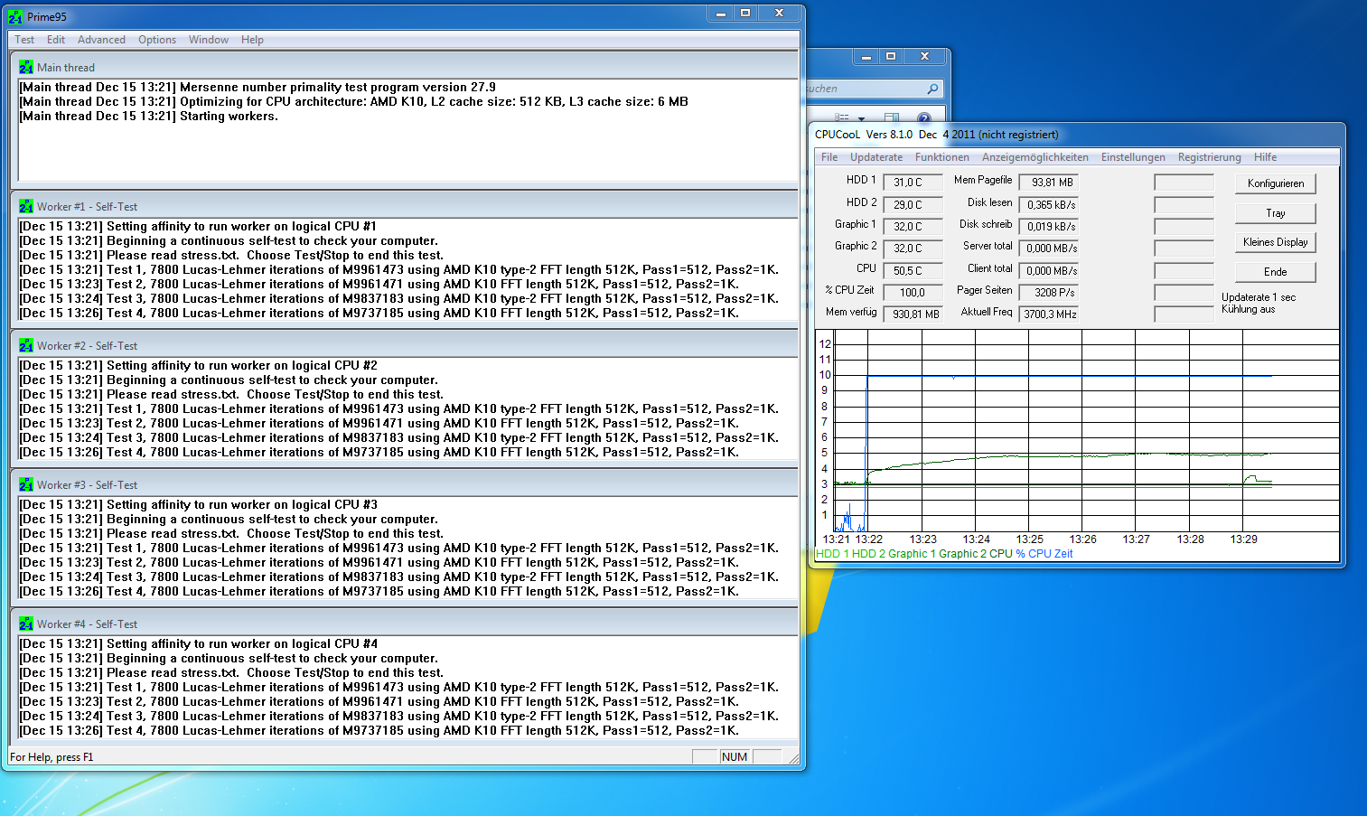Open the Updaterate menu in CPUCool

coord(876,157)
